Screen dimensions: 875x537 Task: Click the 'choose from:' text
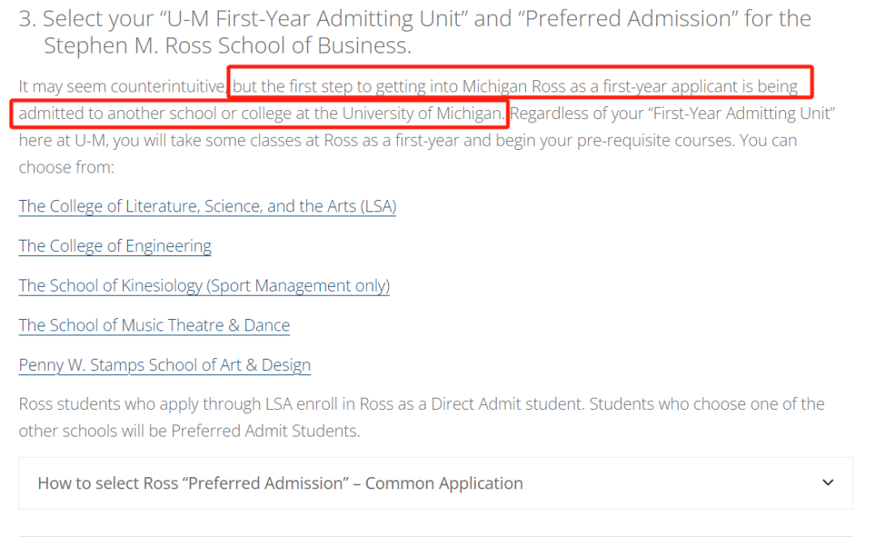(x=66, y=167)
